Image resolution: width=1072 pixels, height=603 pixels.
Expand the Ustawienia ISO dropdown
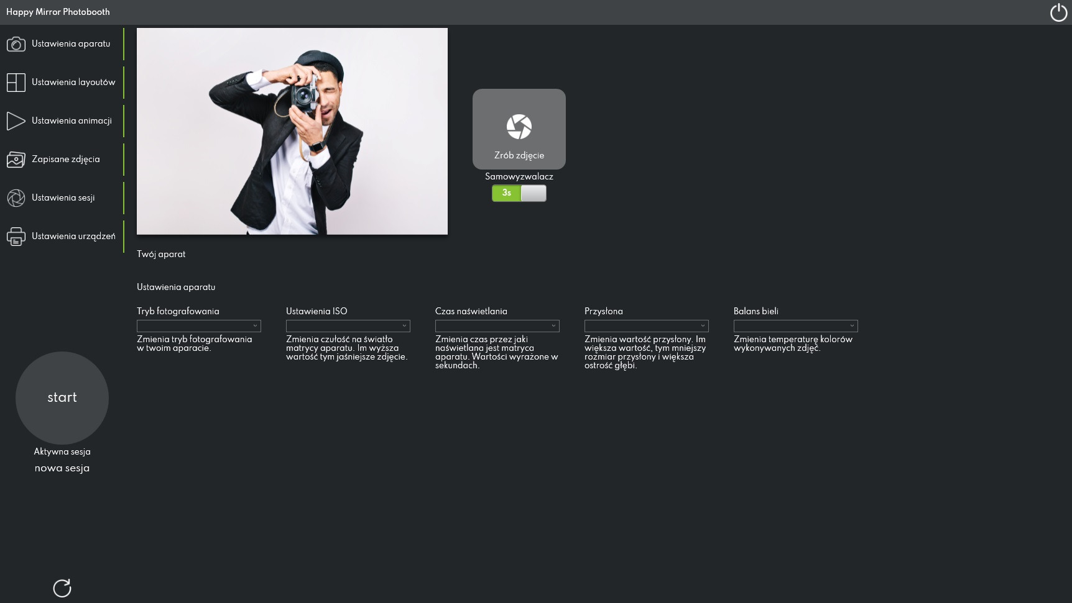point(348,326)
